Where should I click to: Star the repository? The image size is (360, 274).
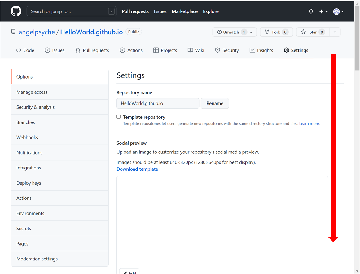pyautogui.click(x=313, y=32)
